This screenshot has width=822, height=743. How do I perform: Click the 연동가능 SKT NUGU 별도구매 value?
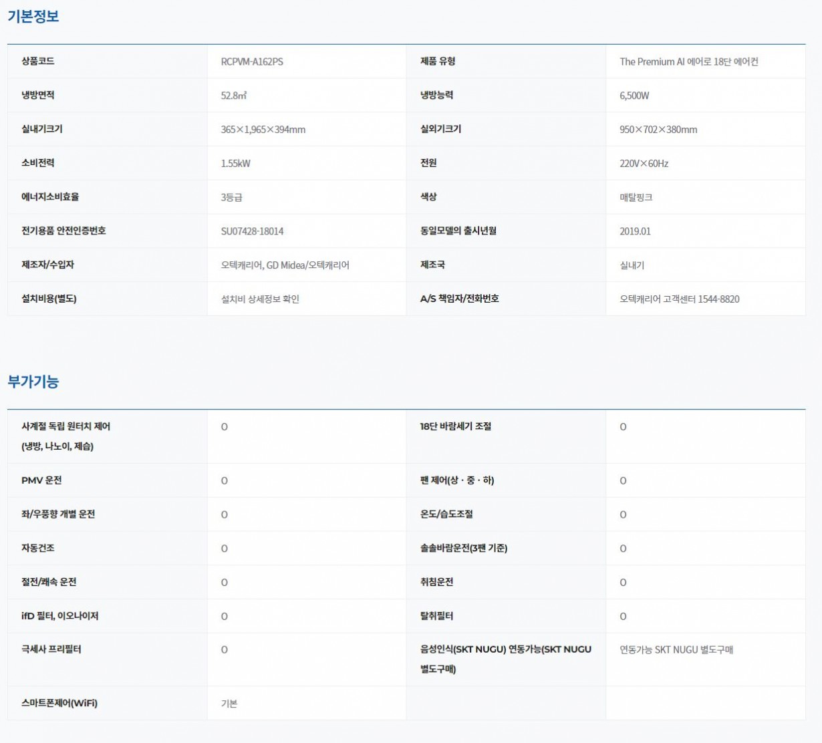tap(676, 649)
